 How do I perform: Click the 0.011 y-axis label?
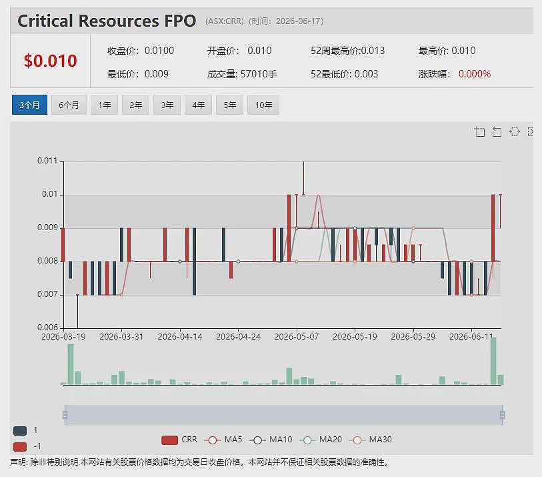tap(47, 161)
